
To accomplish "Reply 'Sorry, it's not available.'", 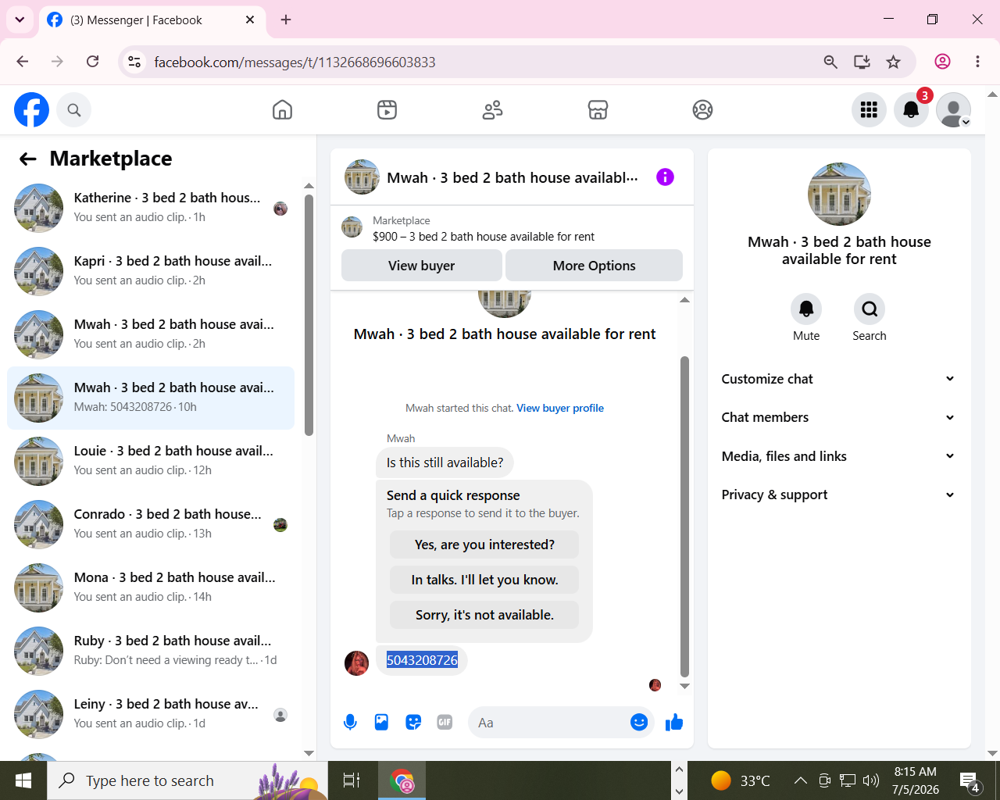I will 484,615.
